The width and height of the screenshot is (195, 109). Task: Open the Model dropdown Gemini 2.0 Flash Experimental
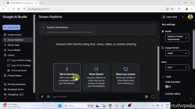177,38
